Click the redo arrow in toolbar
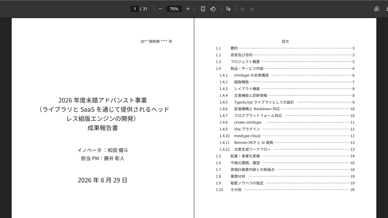This screenshot has height=218, width=388. [252, 9]
